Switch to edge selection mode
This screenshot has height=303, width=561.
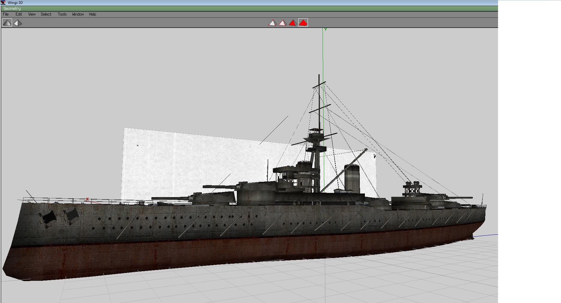282,23
